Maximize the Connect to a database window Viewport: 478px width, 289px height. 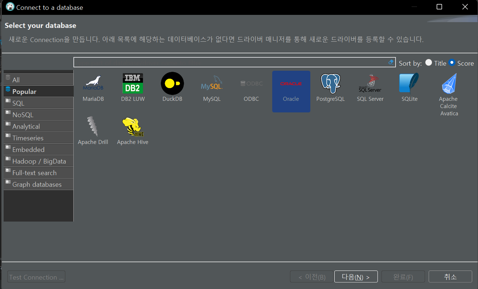[x=439, y=7]
